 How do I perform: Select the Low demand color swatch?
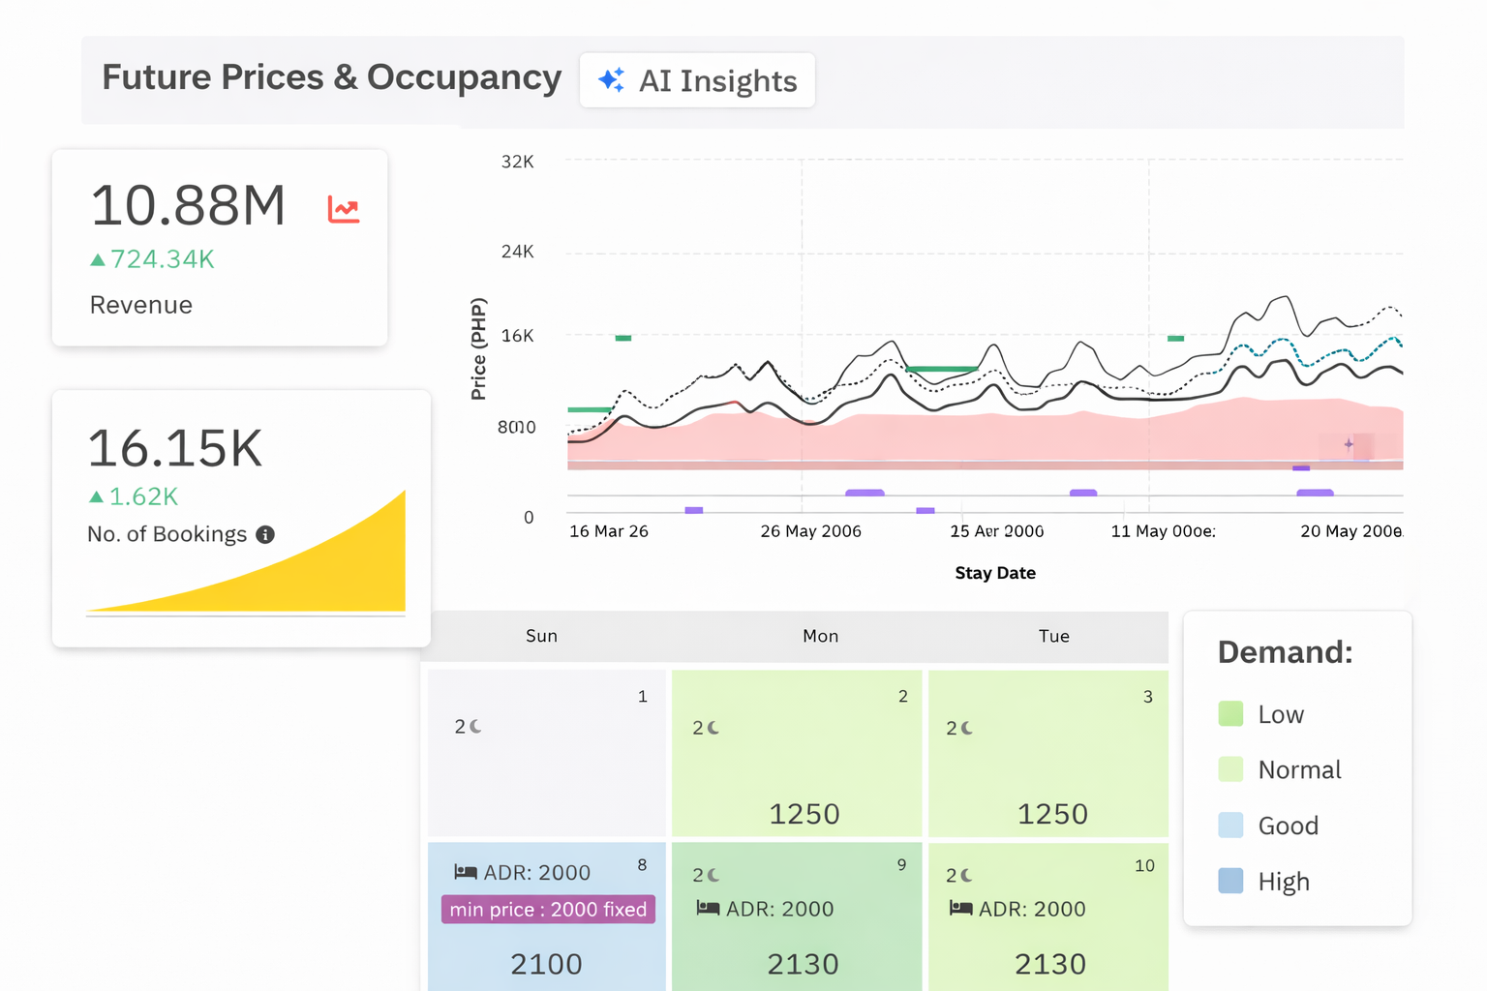(1230, 714)
